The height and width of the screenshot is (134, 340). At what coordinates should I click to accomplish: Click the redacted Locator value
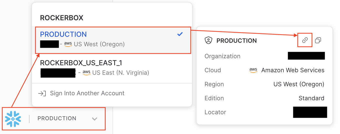[310, 112]
